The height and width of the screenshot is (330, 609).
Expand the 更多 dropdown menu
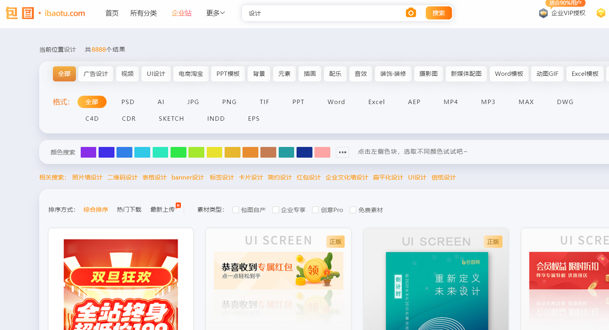click(215, 13)
